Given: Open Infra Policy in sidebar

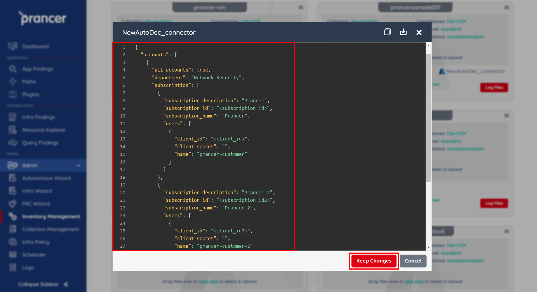Looking at the screenshot, I should (36, 242).
